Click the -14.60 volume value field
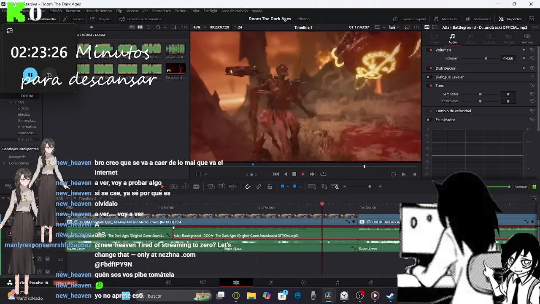The width and height of the screenshot is (540, 304). click(x=508, y=58)
